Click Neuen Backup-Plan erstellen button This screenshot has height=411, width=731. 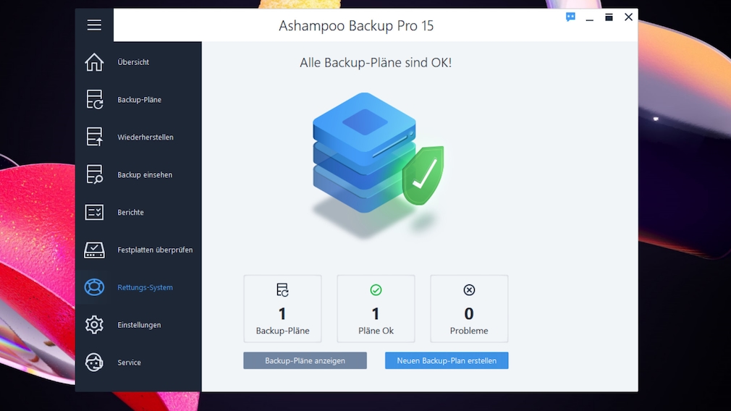pyautogui.click(x=447, y=360)
